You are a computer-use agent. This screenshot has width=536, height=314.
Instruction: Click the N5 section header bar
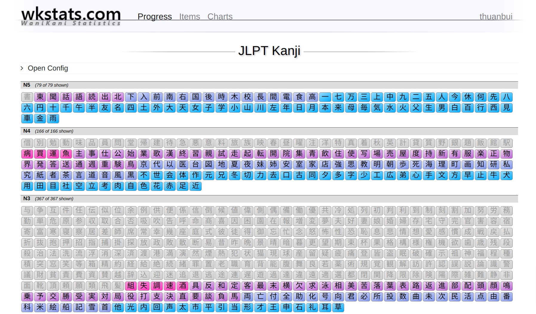click(x=269, y=85)
